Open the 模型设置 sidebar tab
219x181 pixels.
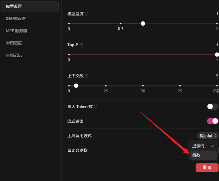(30, 6)
